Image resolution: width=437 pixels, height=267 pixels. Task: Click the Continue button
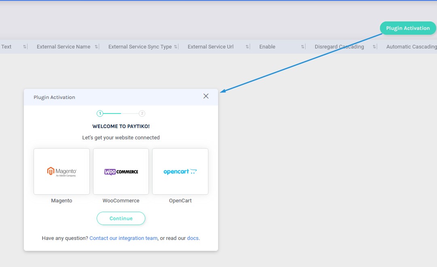pyautogui.click(x=121, y=219)
